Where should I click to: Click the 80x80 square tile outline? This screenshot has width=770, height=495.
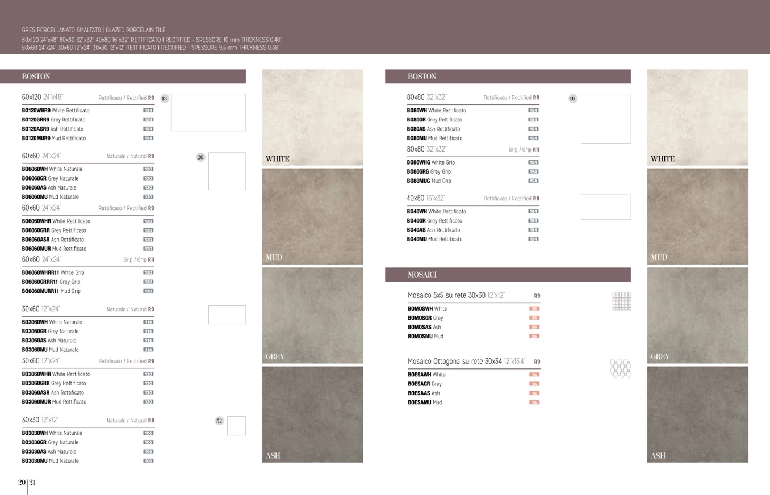605,119
